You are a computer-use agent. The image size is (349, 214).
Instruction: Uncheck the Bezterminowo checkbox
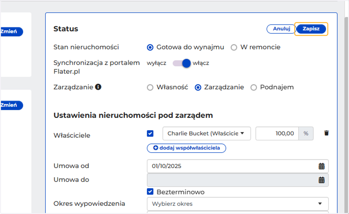(x=150, y=192)
